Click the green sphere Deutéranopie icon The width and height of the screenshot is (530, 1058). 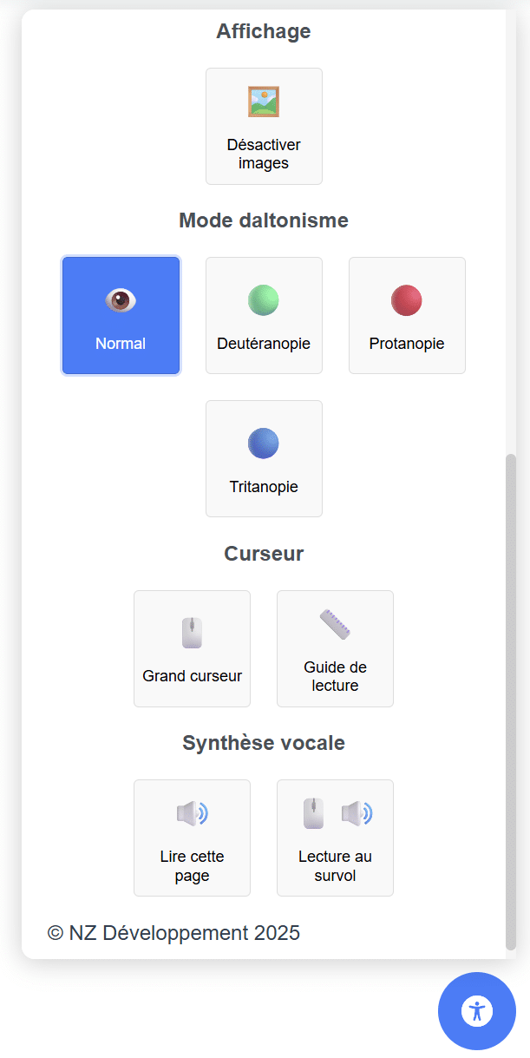(x=264, y=300)
